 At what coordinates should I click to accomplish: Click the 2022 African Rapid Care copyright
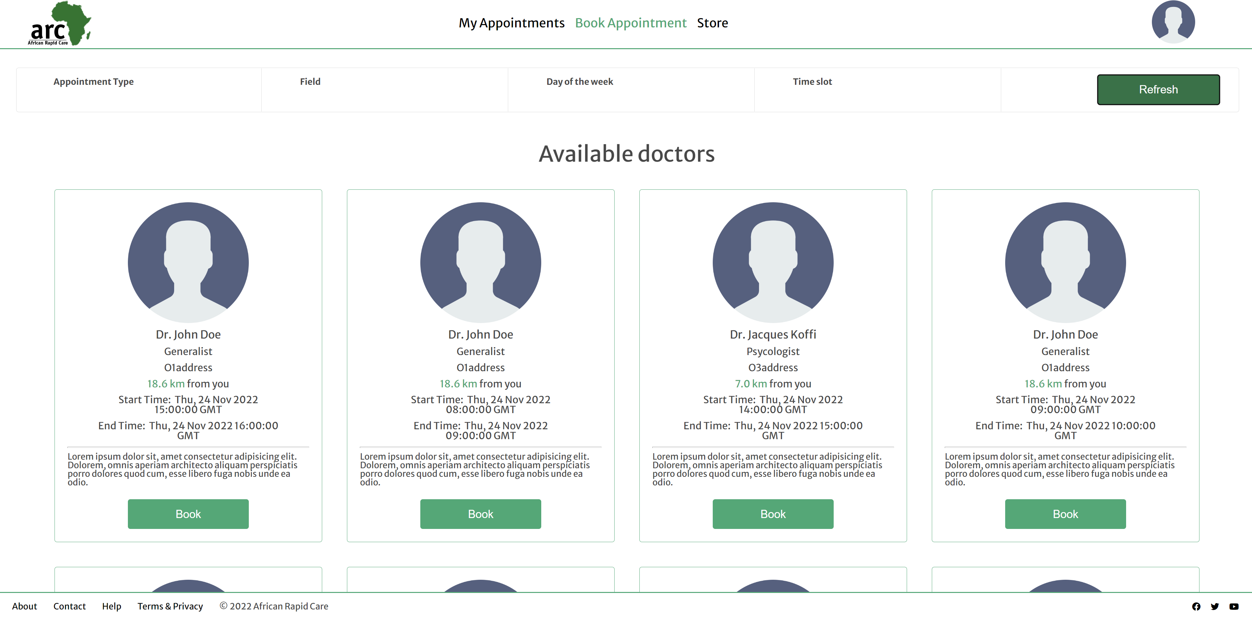pyautogui.click(x=274, y=606)
